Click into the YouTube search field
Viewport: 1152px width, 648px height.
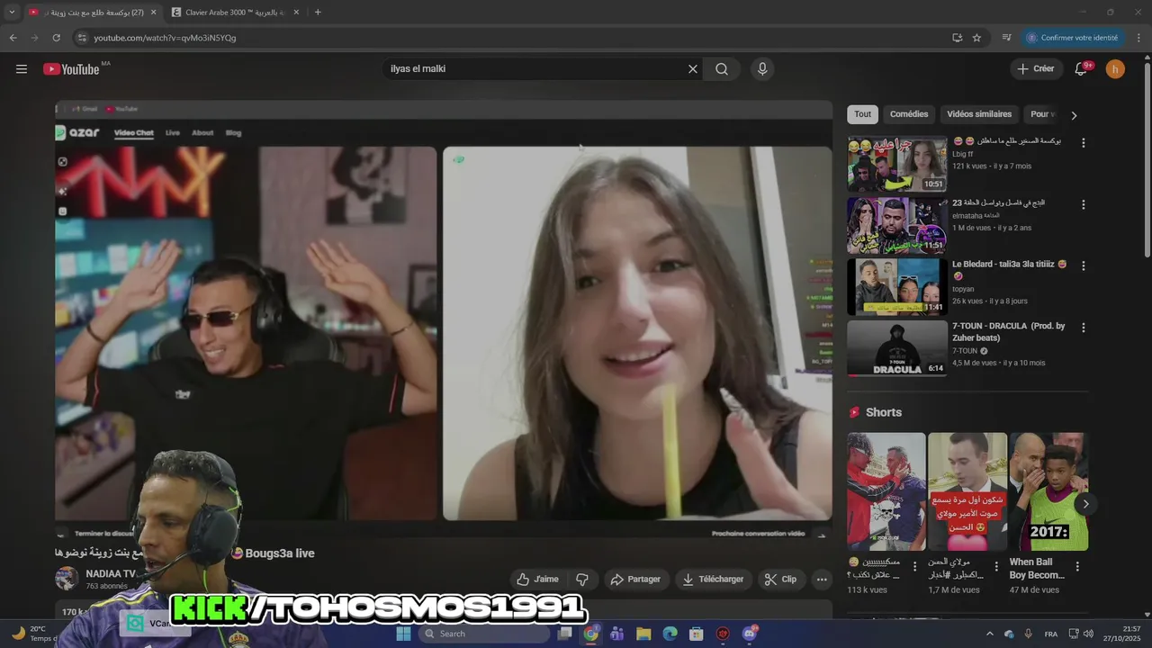tap(535, 69)
